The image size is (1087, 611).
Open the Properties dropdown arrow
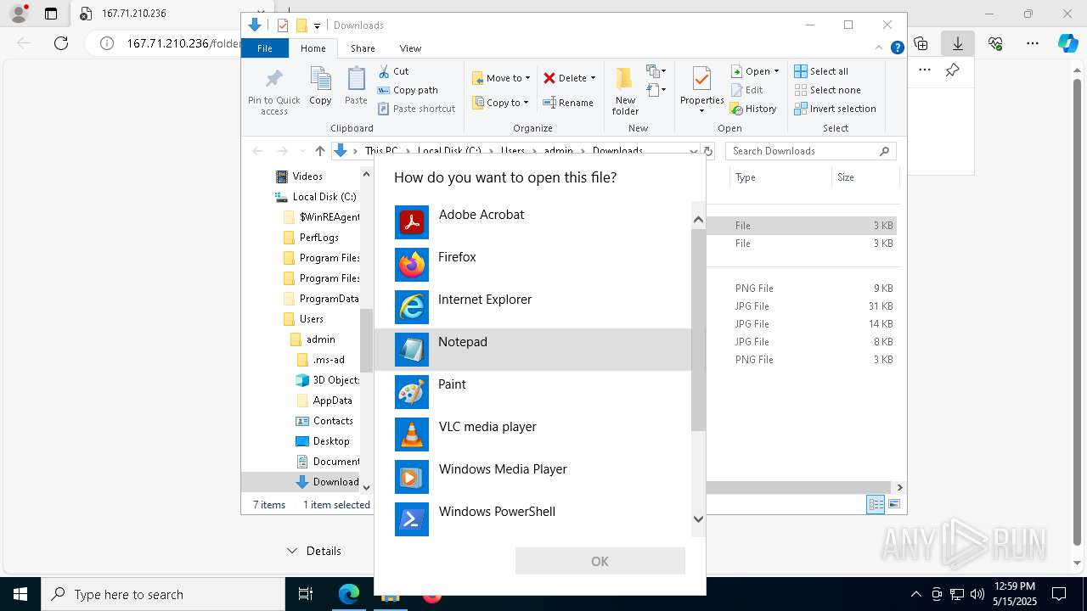coord(701,111)
